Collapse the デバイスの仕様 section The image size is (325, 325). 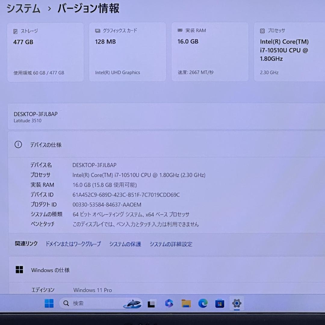pyautogui.click(x=166, y=144)
